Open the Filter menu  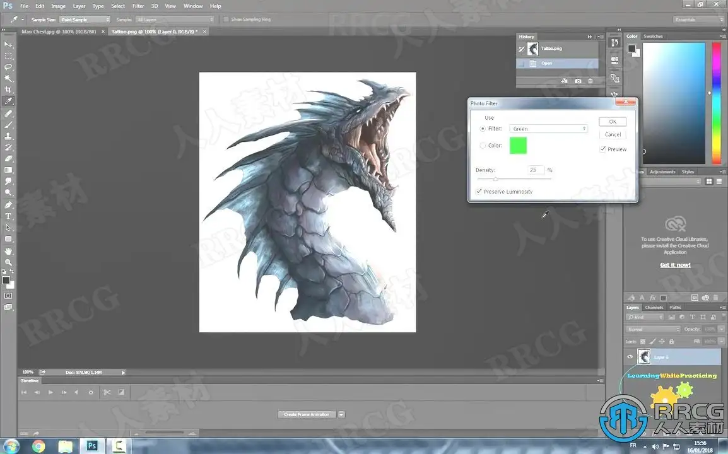coord(138,6)
